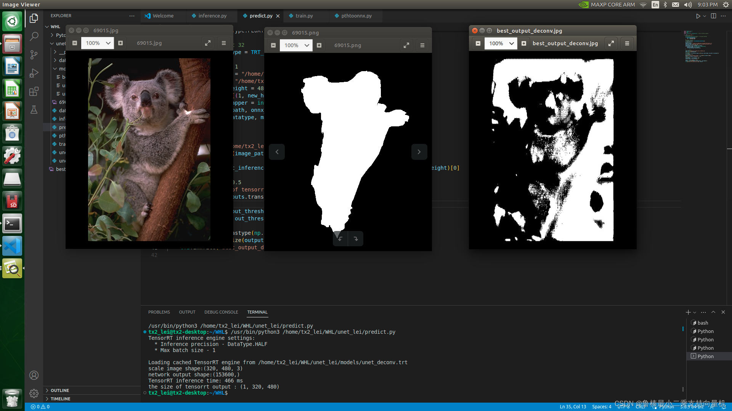Select the bash terminal in terminal list

coord(703,323)
